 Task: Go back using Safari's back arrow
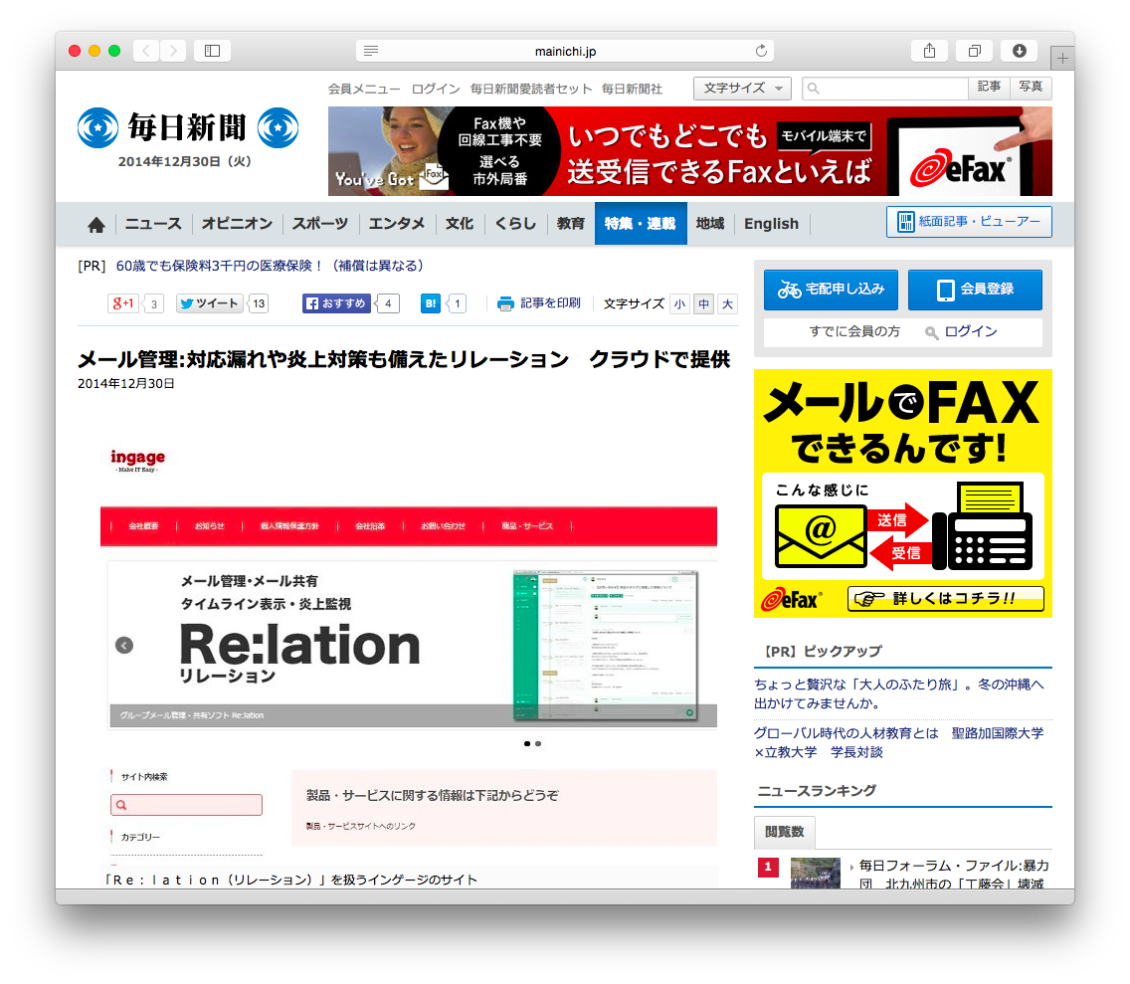tap(146, 51)
